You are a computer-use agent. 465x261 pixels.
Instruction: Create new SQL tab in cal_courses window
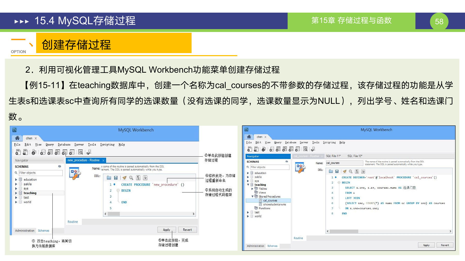point(249,149)
